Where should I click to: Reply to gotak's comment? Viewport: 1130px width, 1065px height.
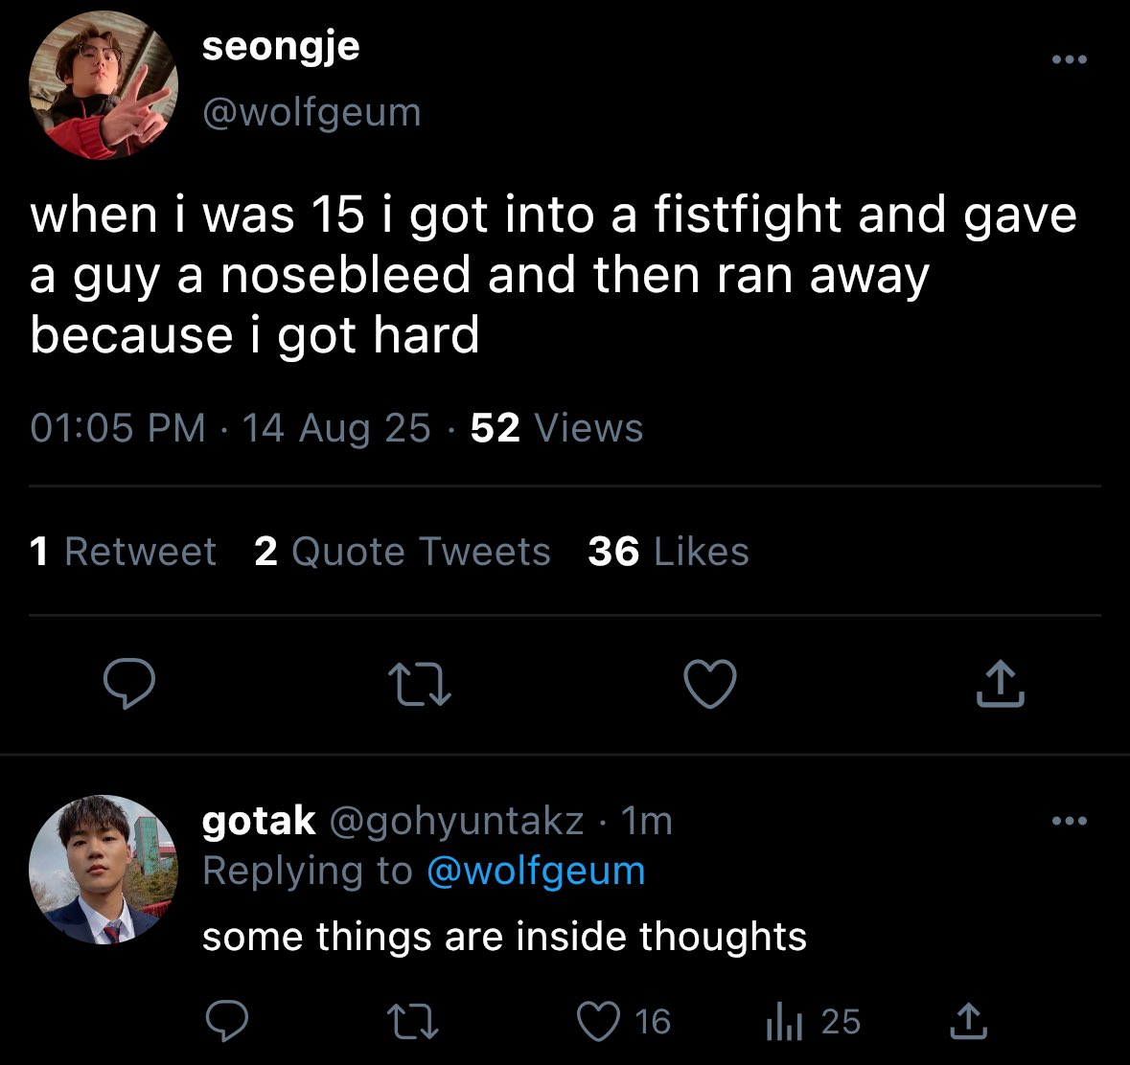pos(228,1021)
